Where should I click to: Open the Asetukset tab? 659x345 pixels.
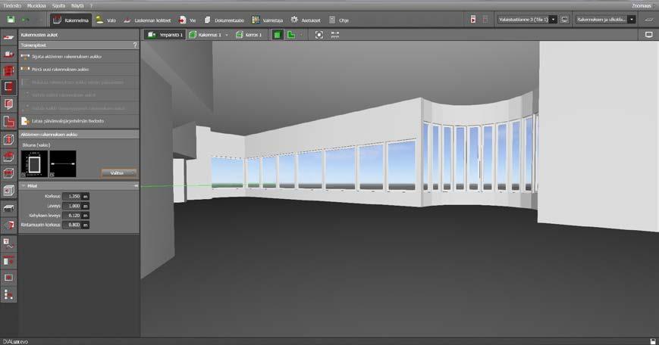point(306,20)
